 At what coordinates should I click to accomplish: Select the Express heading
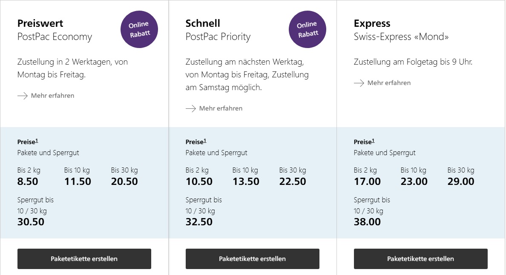[x=372, y=23]
